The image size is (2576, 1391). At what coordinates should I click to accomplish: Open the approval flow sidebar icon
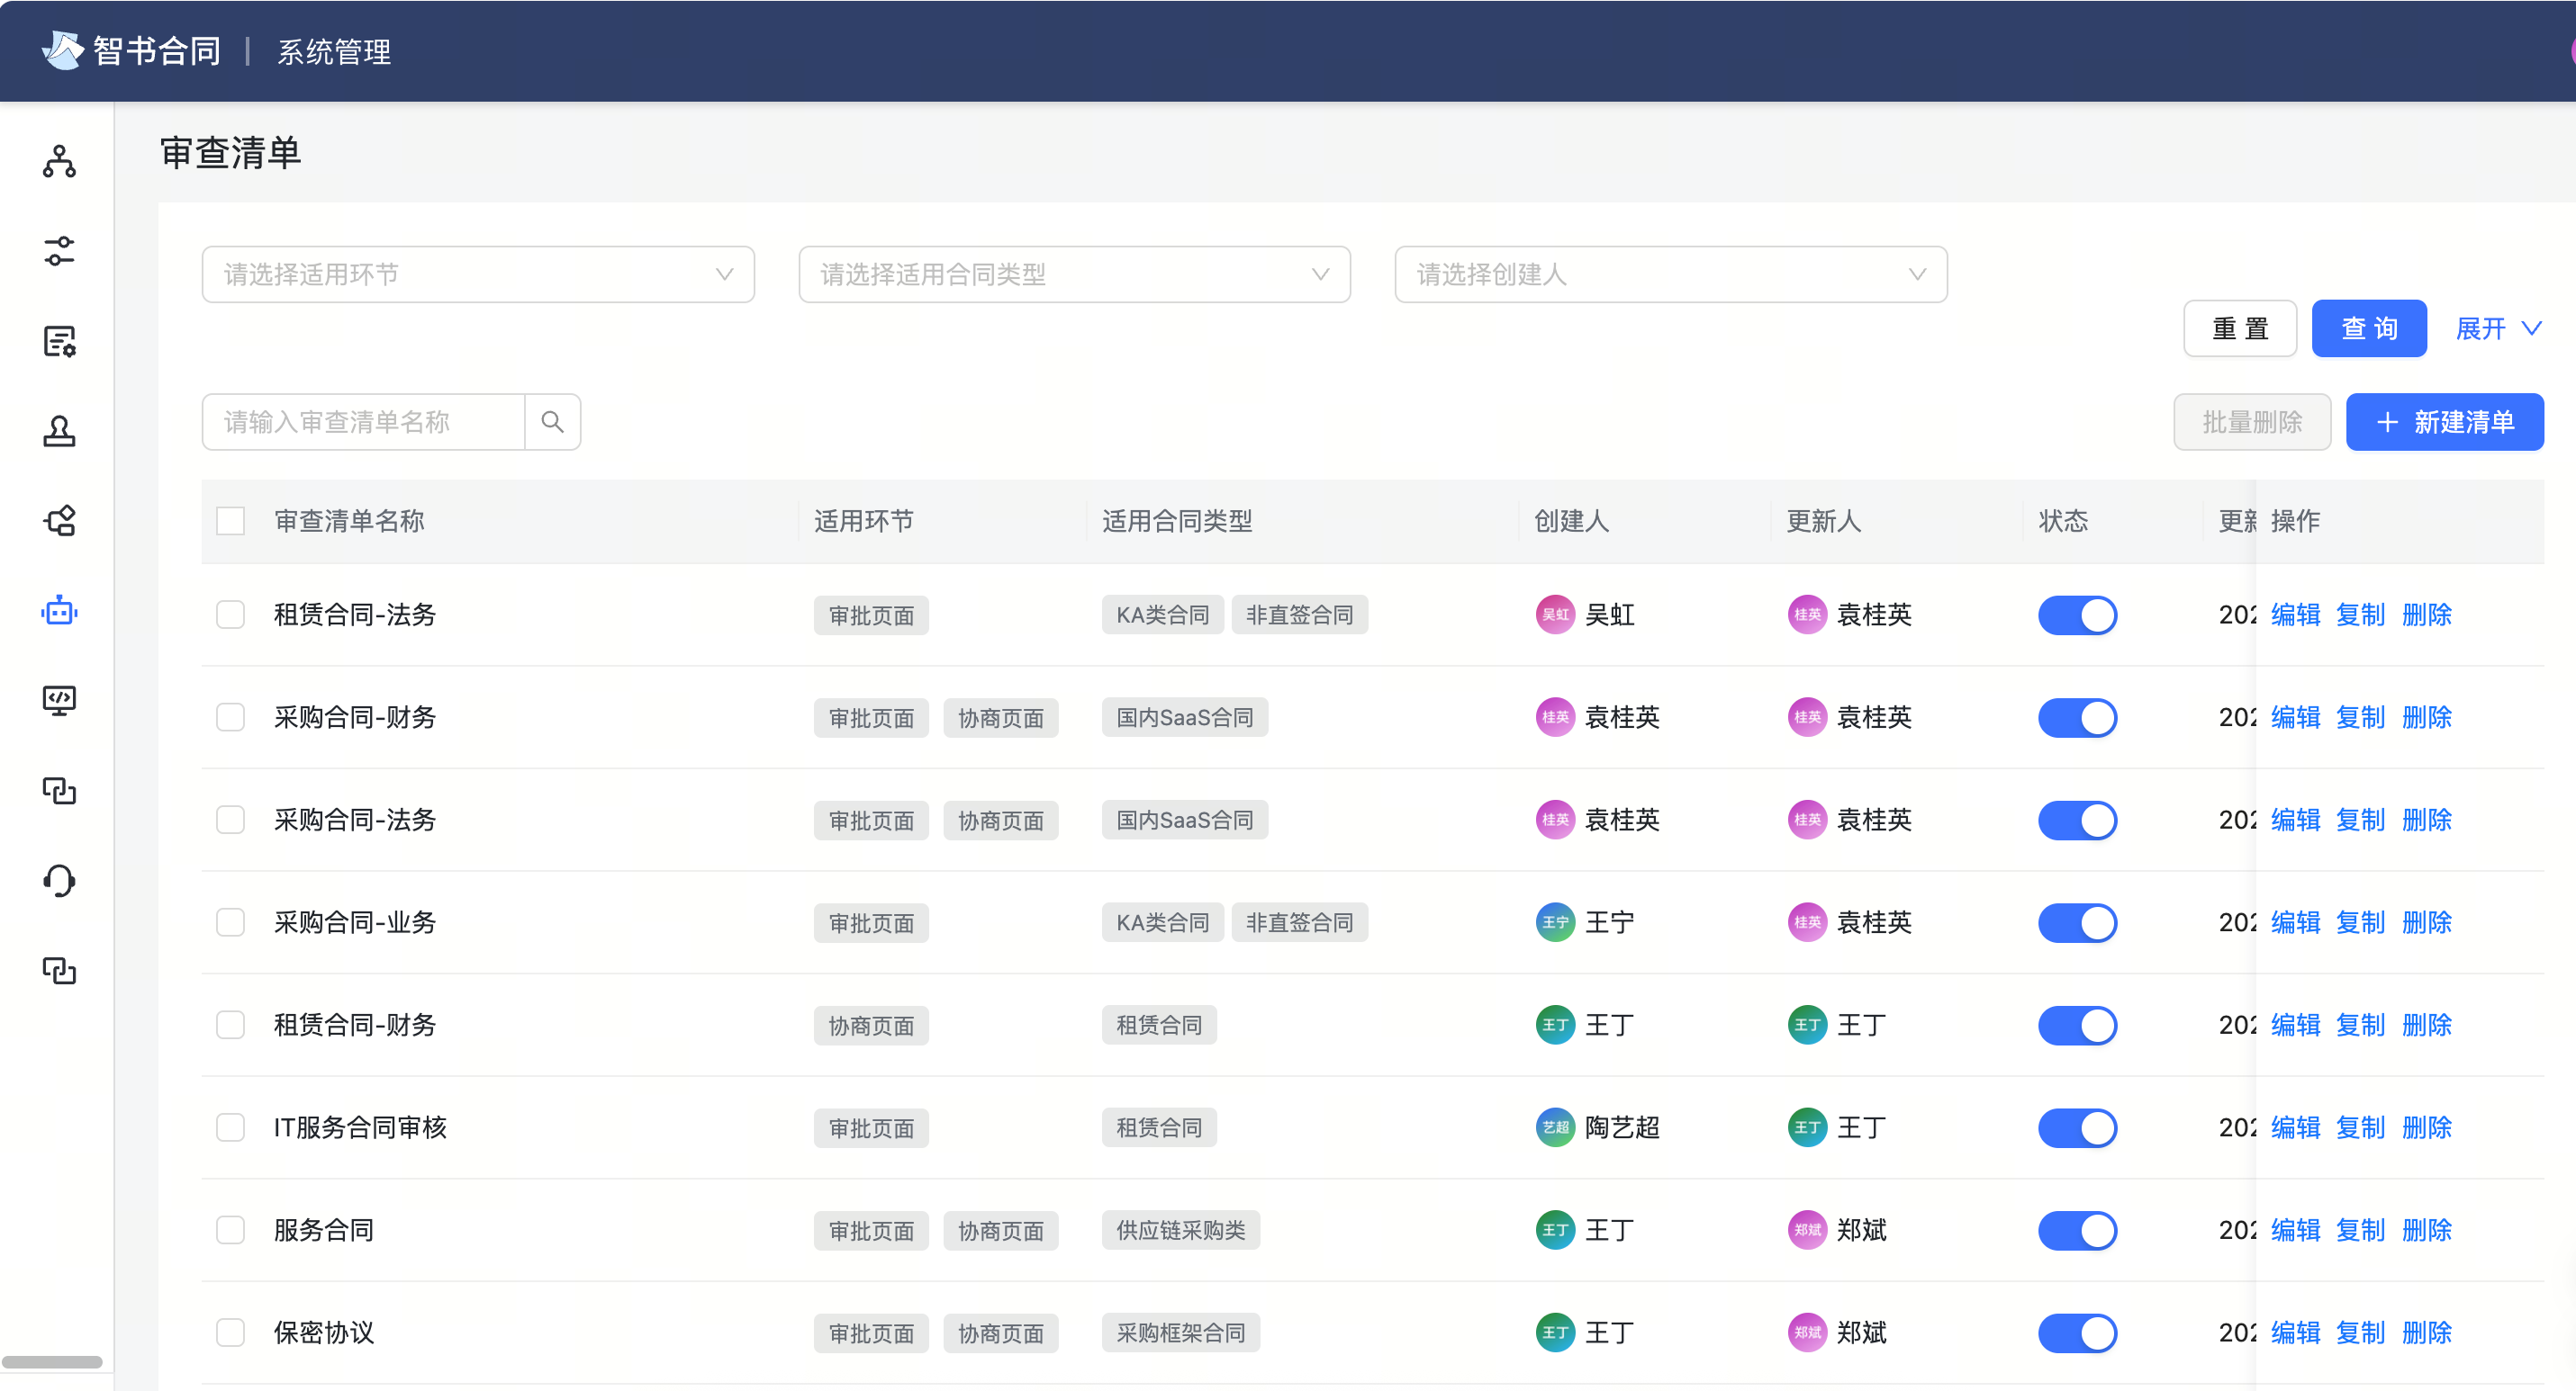pos(59,521)
